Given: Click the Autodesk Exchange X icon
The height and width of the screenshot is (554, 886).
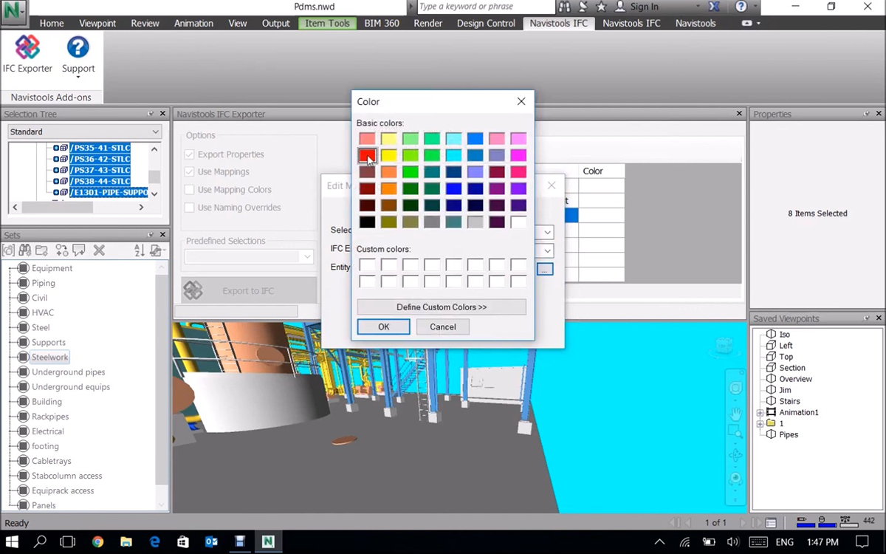Looking at the screenshot, I should click(x=714, y=7).
